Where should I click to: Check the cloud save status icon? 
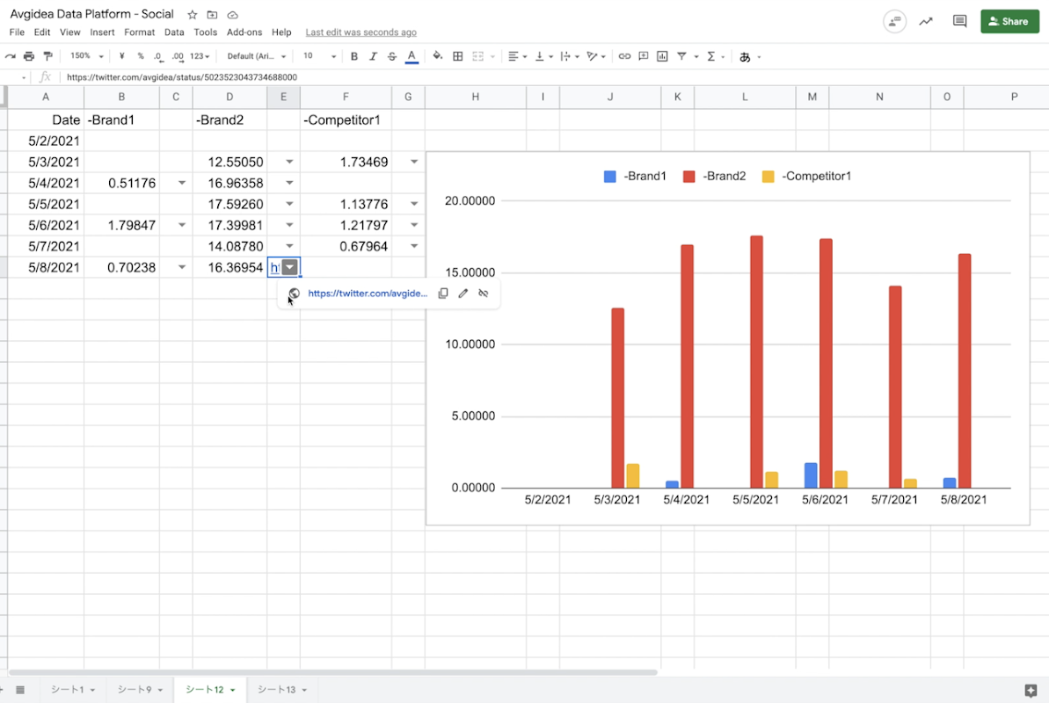coord(233,15)
